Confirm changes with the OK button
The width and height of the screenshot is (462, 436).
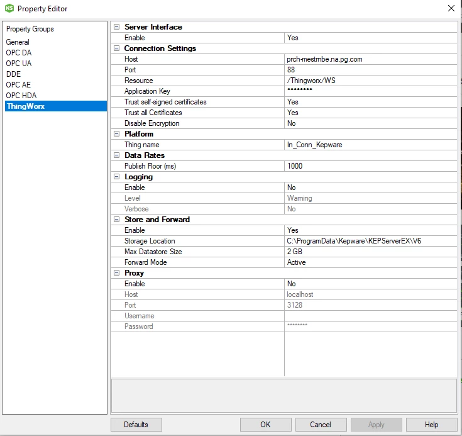[x=265, y=425]
